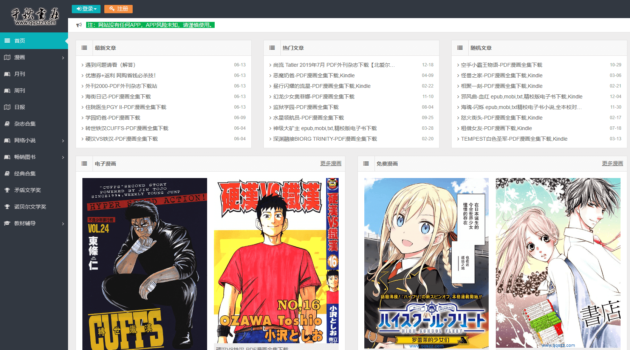Click 更多漫画 link in 免费漫画 panel
Viewport: 630px width, 350px height.
(x=613, y=163)
